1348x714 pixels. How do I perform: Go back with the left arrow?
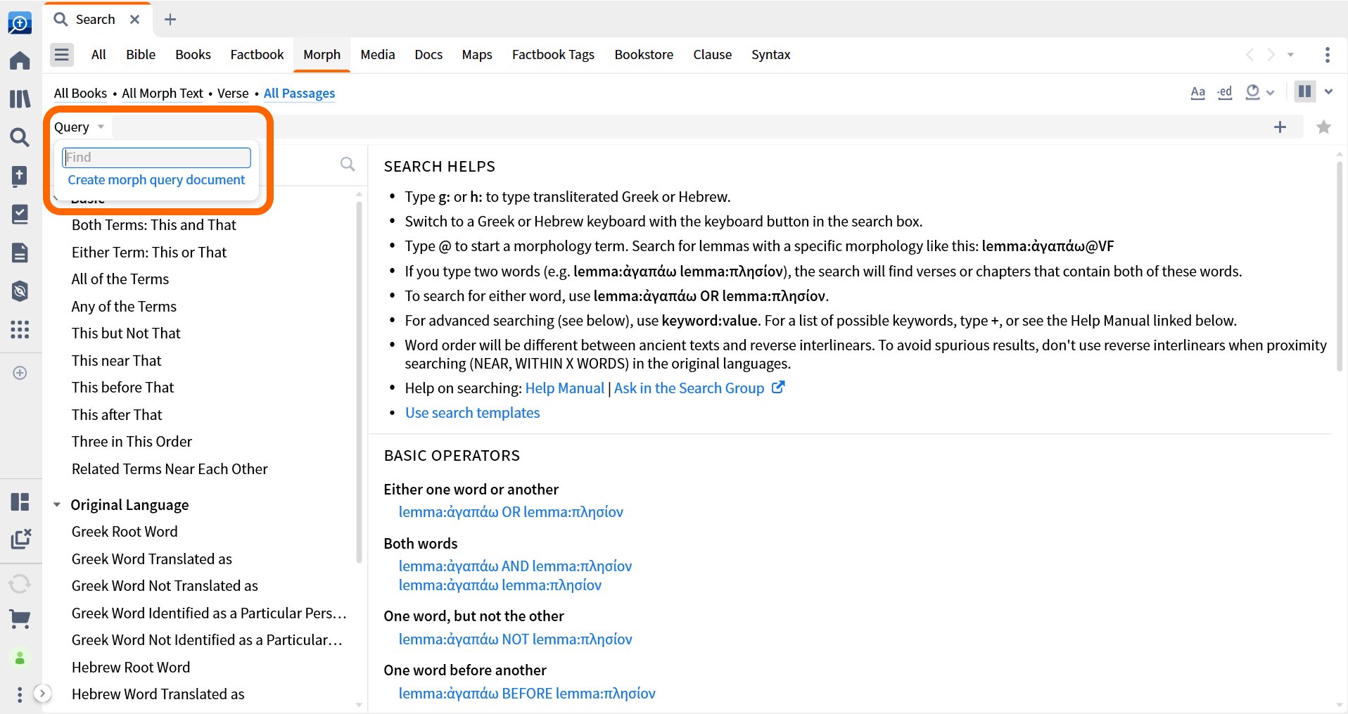pyautogui.click(x=1250, y=55)
